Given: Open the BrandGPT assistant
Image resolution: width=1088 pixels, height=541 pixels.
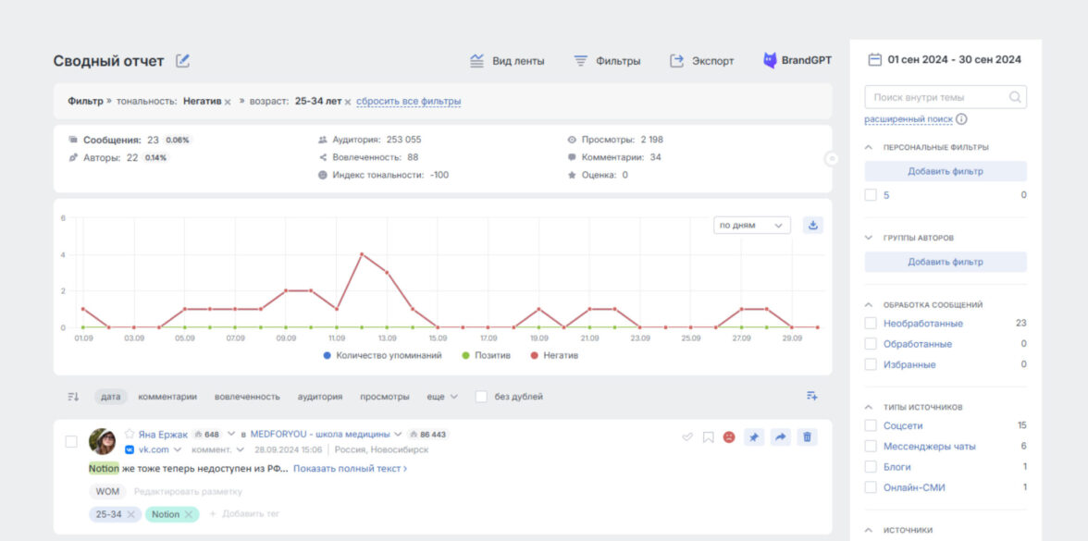Looking at the screenshot, I should click(x=797, y=61).
